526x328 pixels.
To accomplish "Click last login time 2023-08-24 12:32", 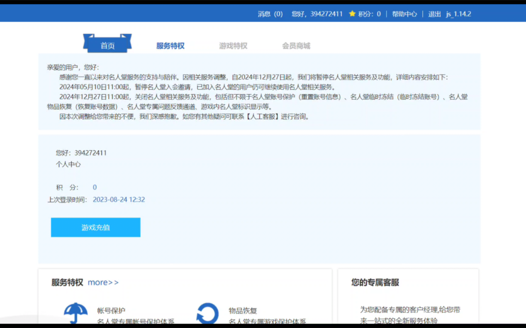I will coord(119,200).
